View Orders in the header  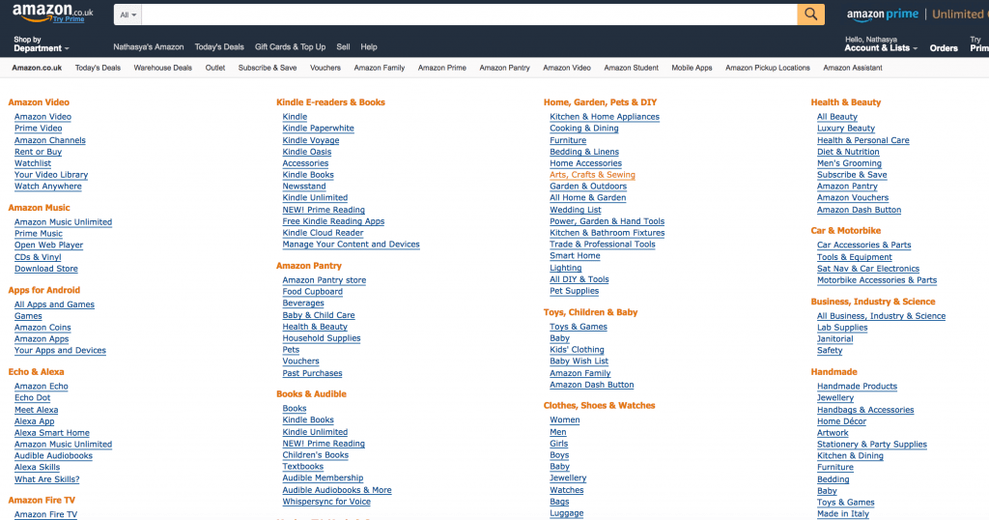point(944,48)
